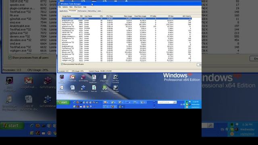The width and height of the screenshot is (258, 145).
Task: Click the Firefox quick launch icon
Action: click(77, 102)
